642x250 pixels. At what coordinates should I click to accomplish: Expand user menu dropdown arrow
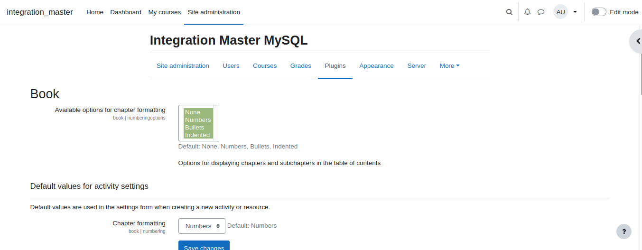pyautogui.click(x=575, y=12)
